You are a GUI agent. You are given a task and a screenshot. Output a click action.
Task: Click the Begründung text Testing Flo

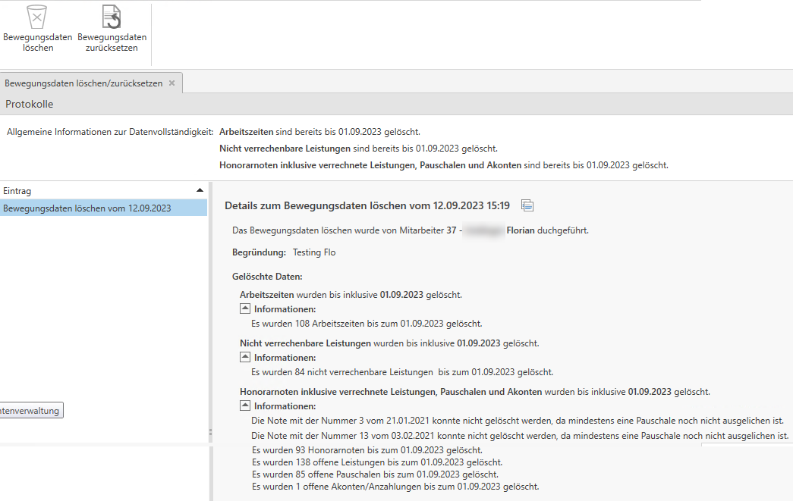pyautogui.click(x=313, y=252)
